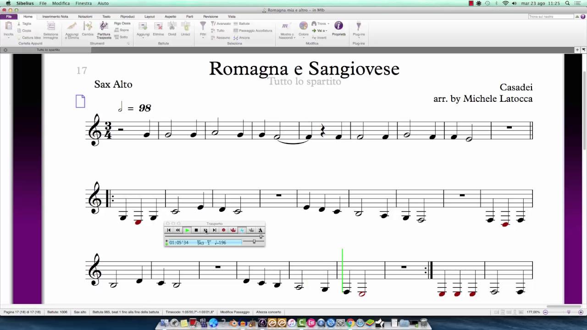Switch to the Testo tab
This screenshot has width=587, height=330.
click(106, 16)
